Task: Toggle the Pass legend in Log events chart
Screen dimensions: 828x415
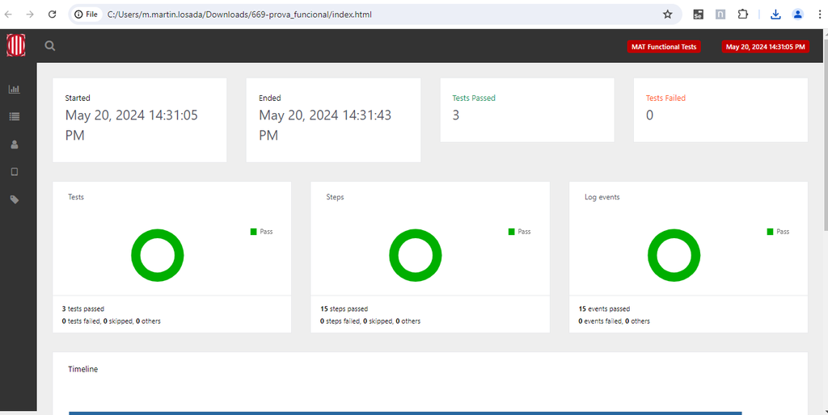Action: pos(778,232)
